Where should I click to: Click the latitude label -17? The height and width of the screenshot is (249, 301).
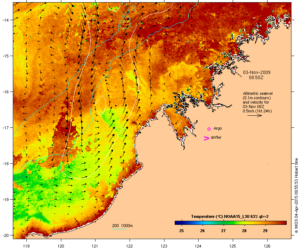click(x=6, y=127)
